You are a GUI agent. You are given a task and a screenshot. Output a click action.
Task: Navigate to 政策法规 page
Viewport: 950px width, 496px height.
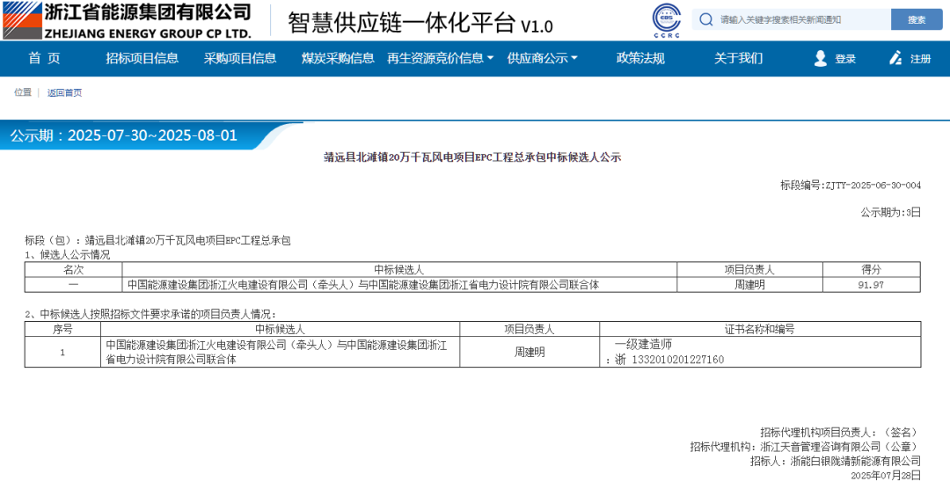tap(640, 59)
